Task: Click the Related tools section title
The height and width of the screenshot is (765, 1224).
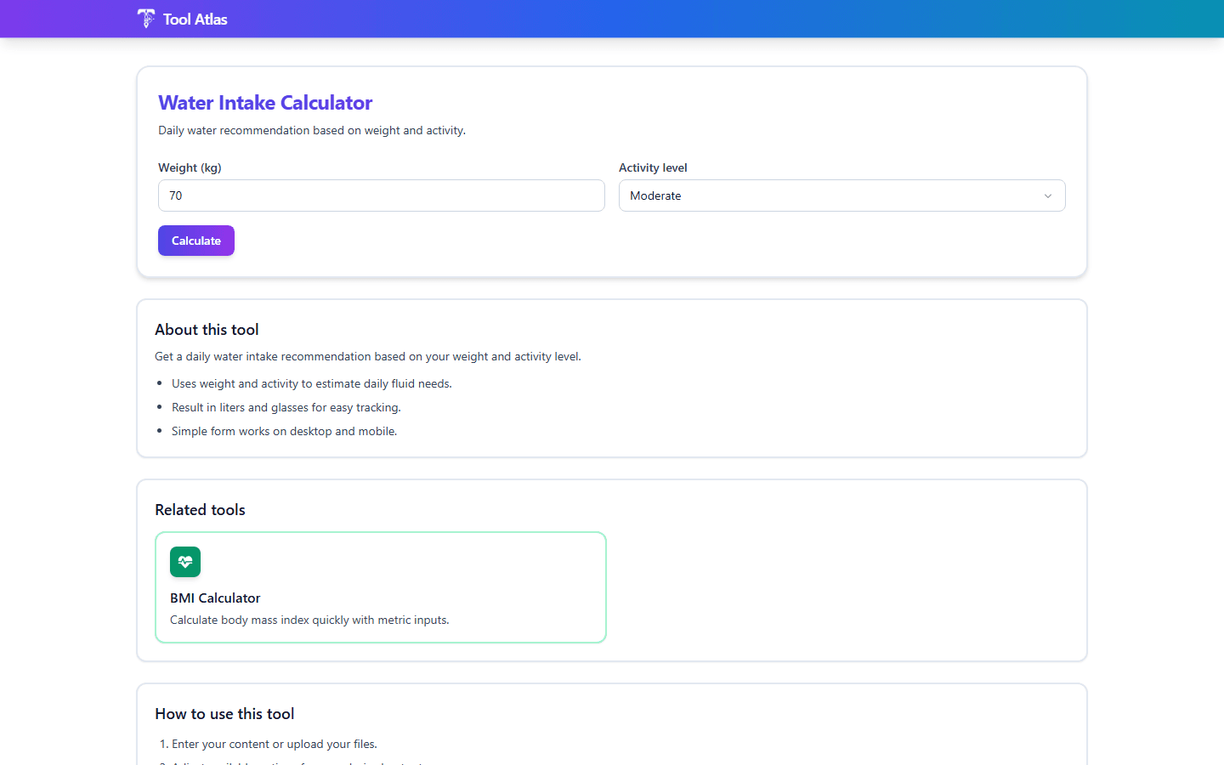Action: coord(200,509)
